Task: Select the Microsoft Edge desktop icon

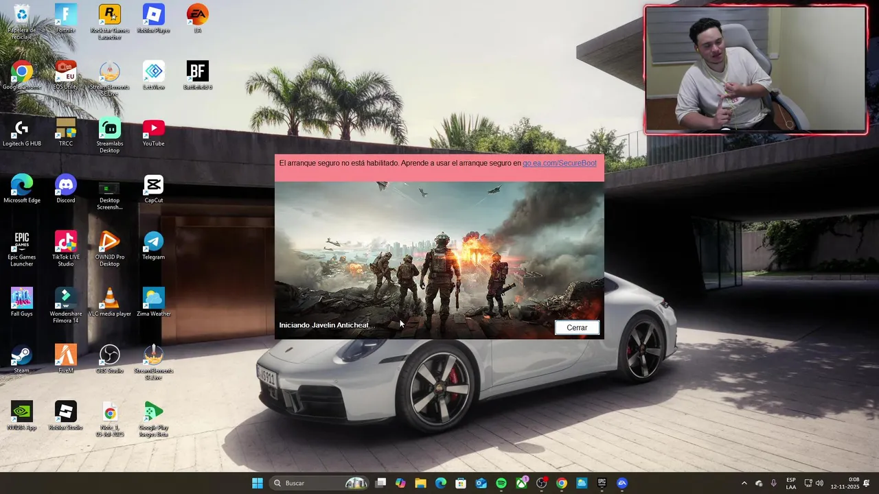Action: (x=21, y=189)
